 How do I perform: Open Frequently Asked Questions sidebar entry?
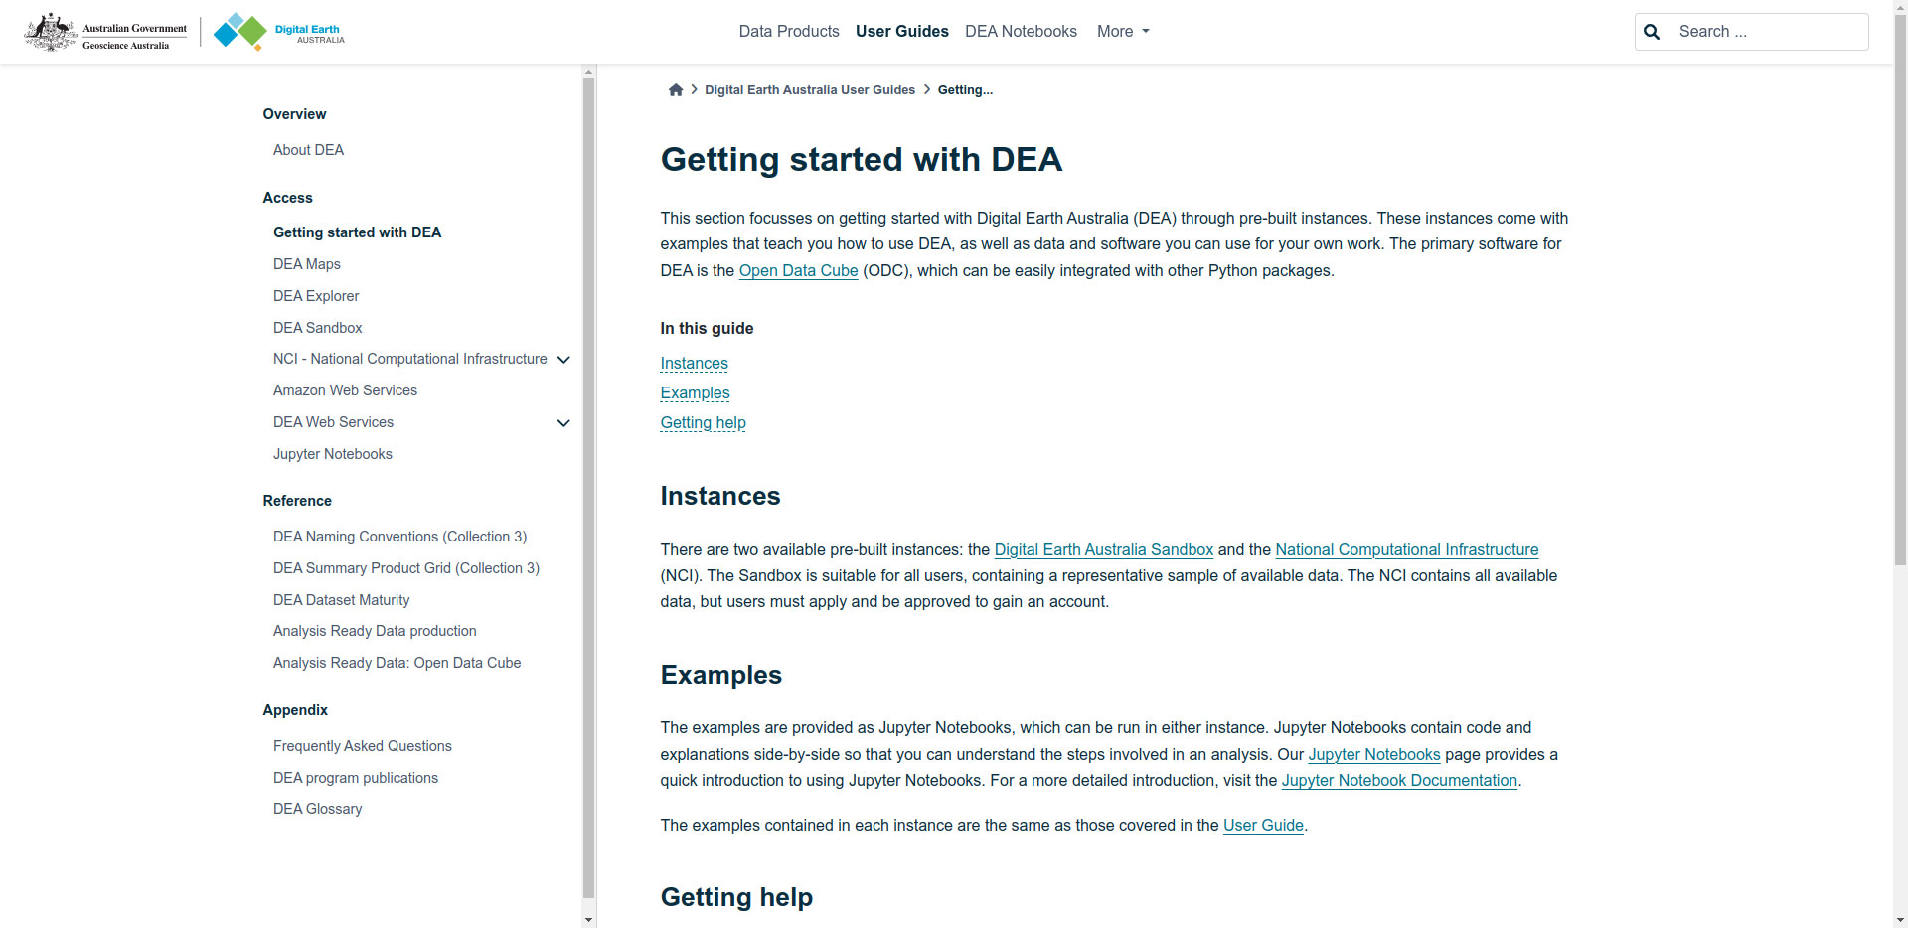[x=362, y=746]
